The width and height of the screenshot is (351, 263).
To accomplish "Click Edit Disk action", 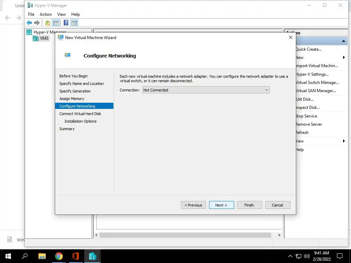I will tap(304, 99).
